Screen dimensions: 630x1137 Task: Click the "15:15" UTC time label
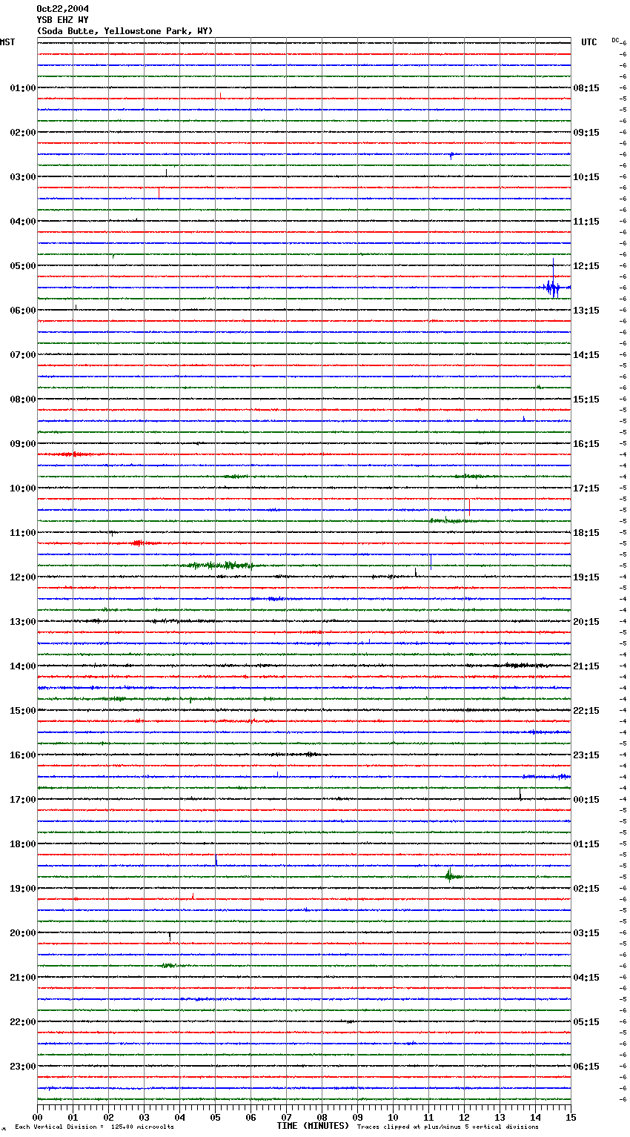[586, 400]
